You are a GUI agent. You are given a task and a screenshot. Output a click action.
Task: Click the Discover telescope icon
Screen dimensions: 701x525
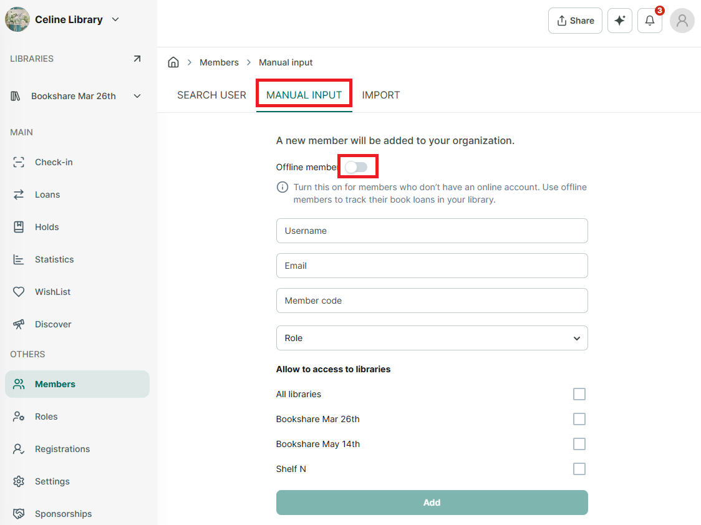[x=19, y=324]
